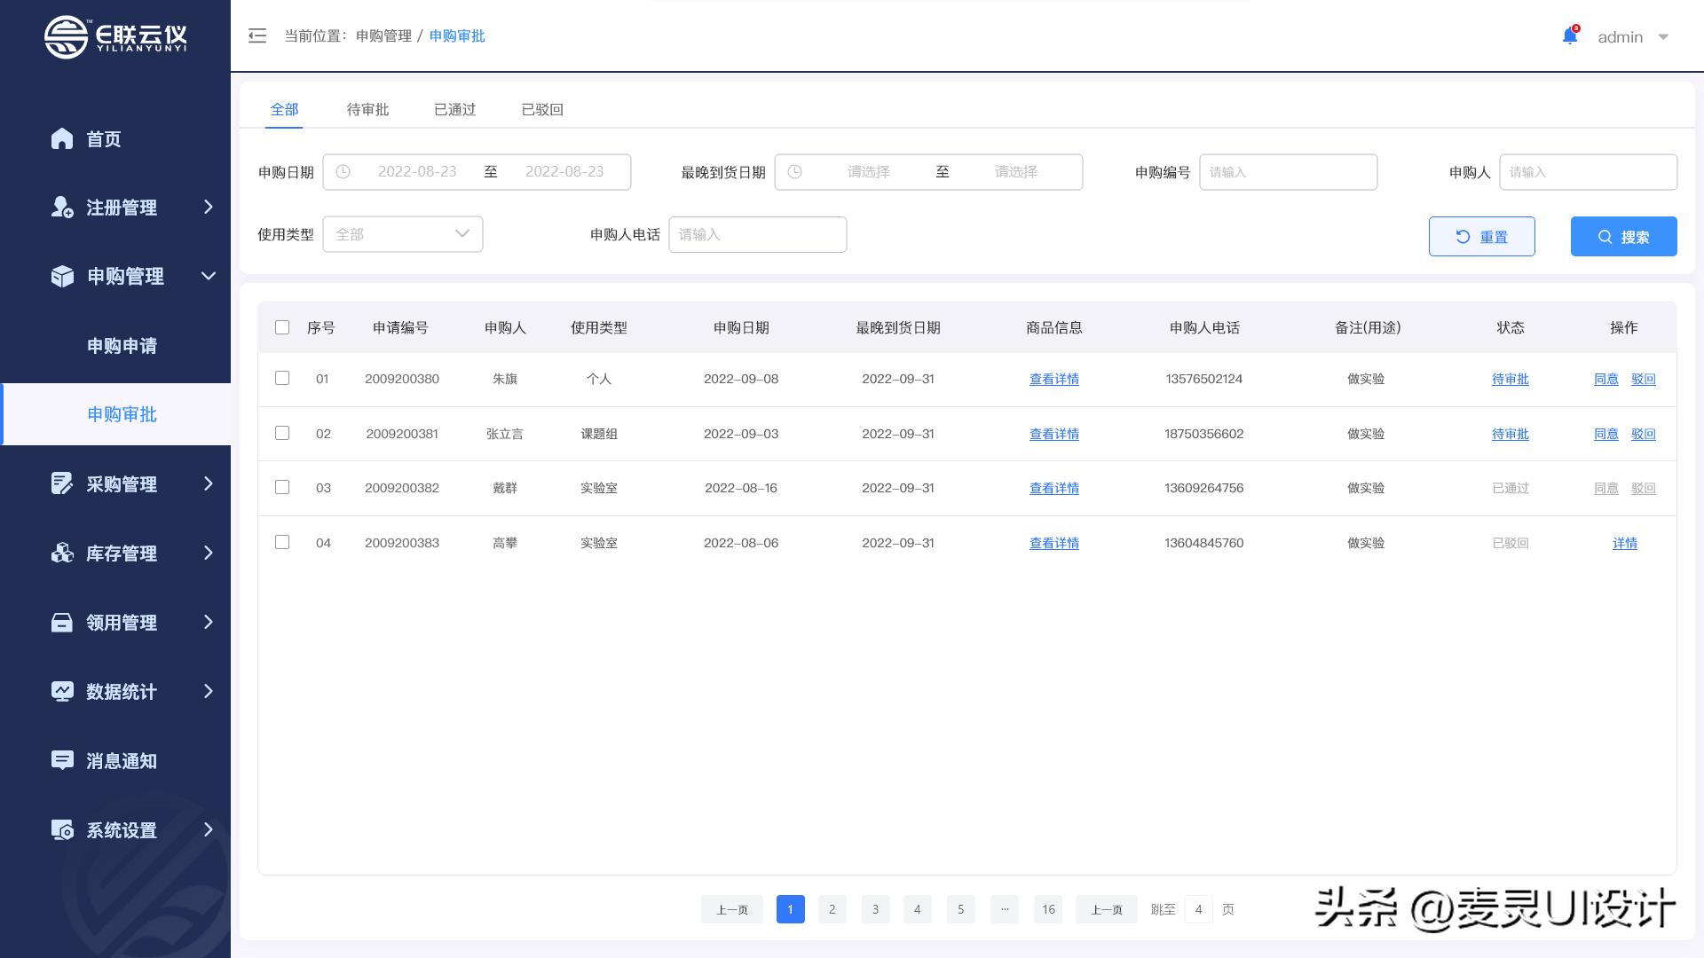Click the 首页 home icon
This screenshot has width=1704, height=958.
pos(62,138)
